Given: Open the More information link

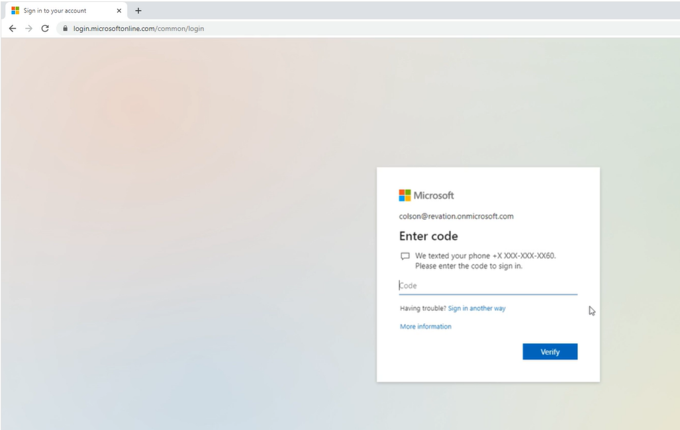Looking at the screenshot, I should (426, 327).
